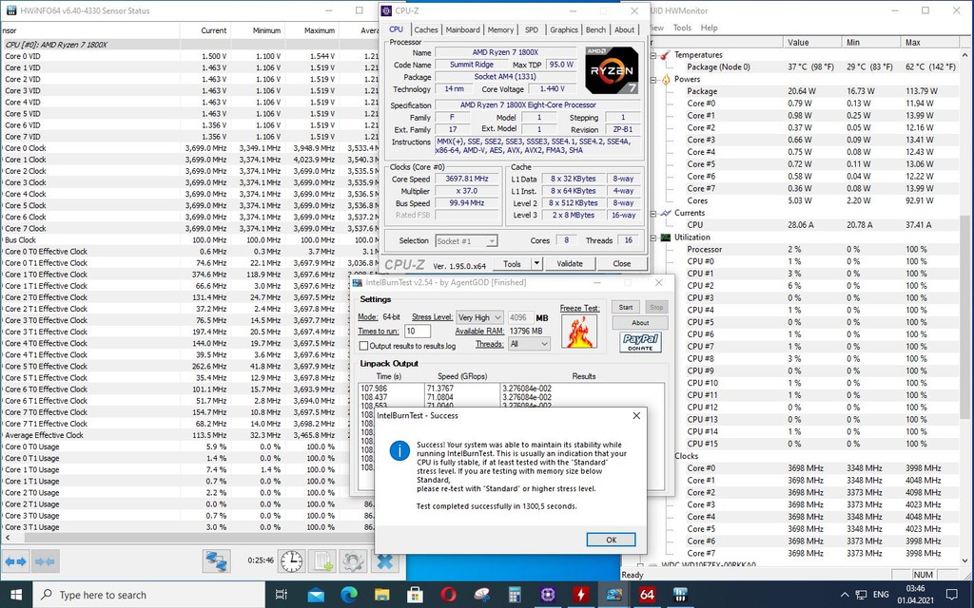
Task: Click the PayPal Donate icon
Action: click(640, 342)
